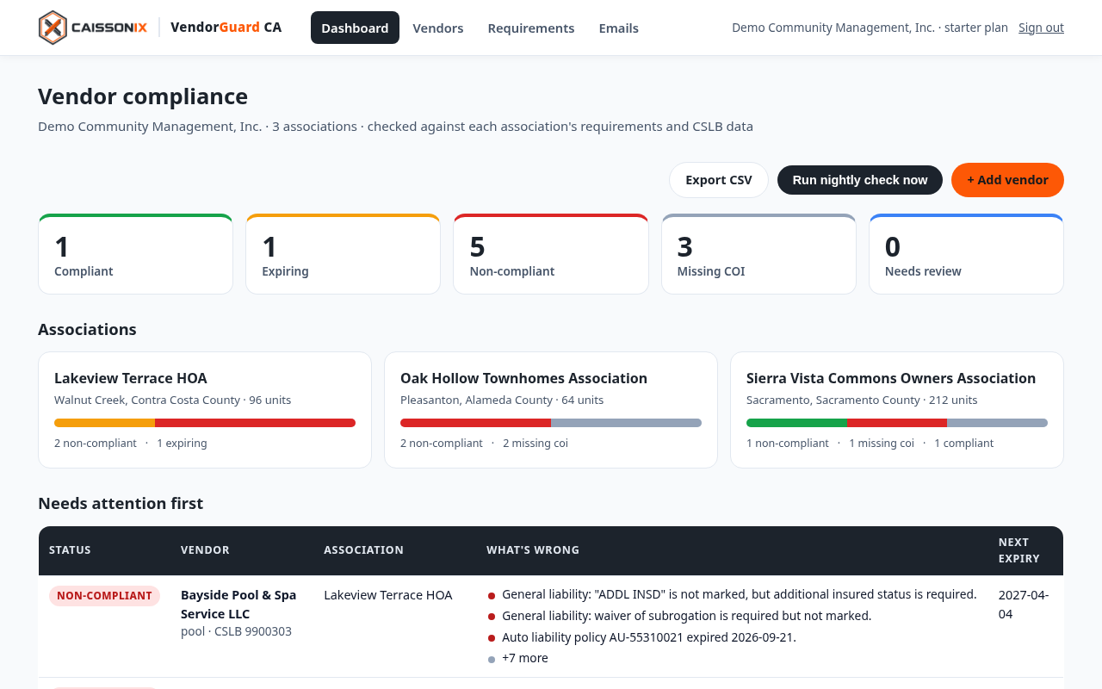Click the NON-COMPLIANT badge for Bayside Pool

coord(104,596)
